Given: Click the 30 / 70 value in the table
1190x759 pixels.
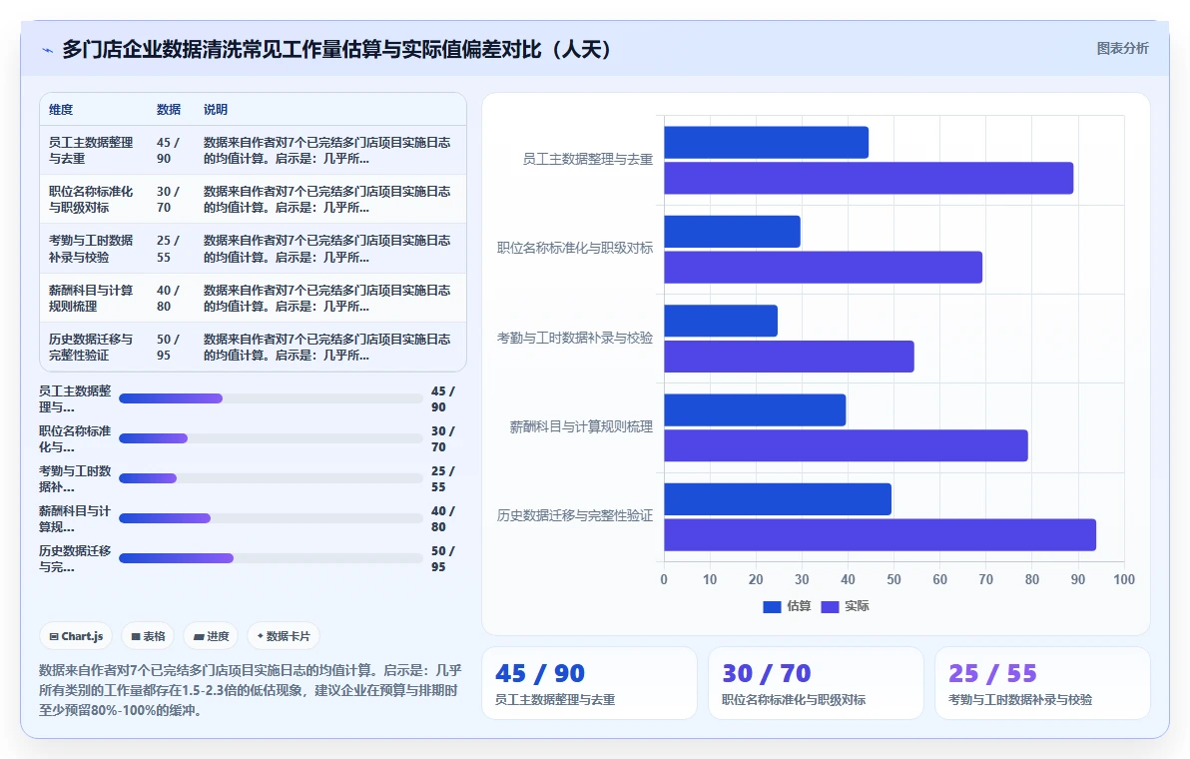Looking at the screenshot, I should 169,200.
